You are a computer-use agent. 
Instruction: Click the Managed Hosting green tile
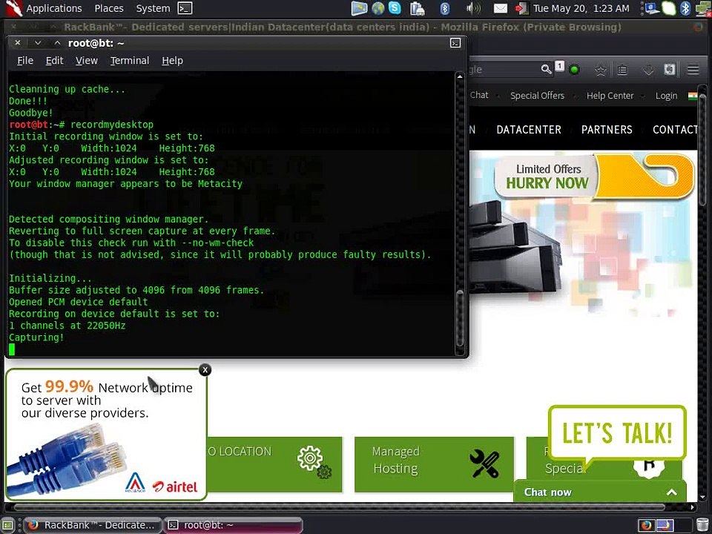click(x=434, y=464)
